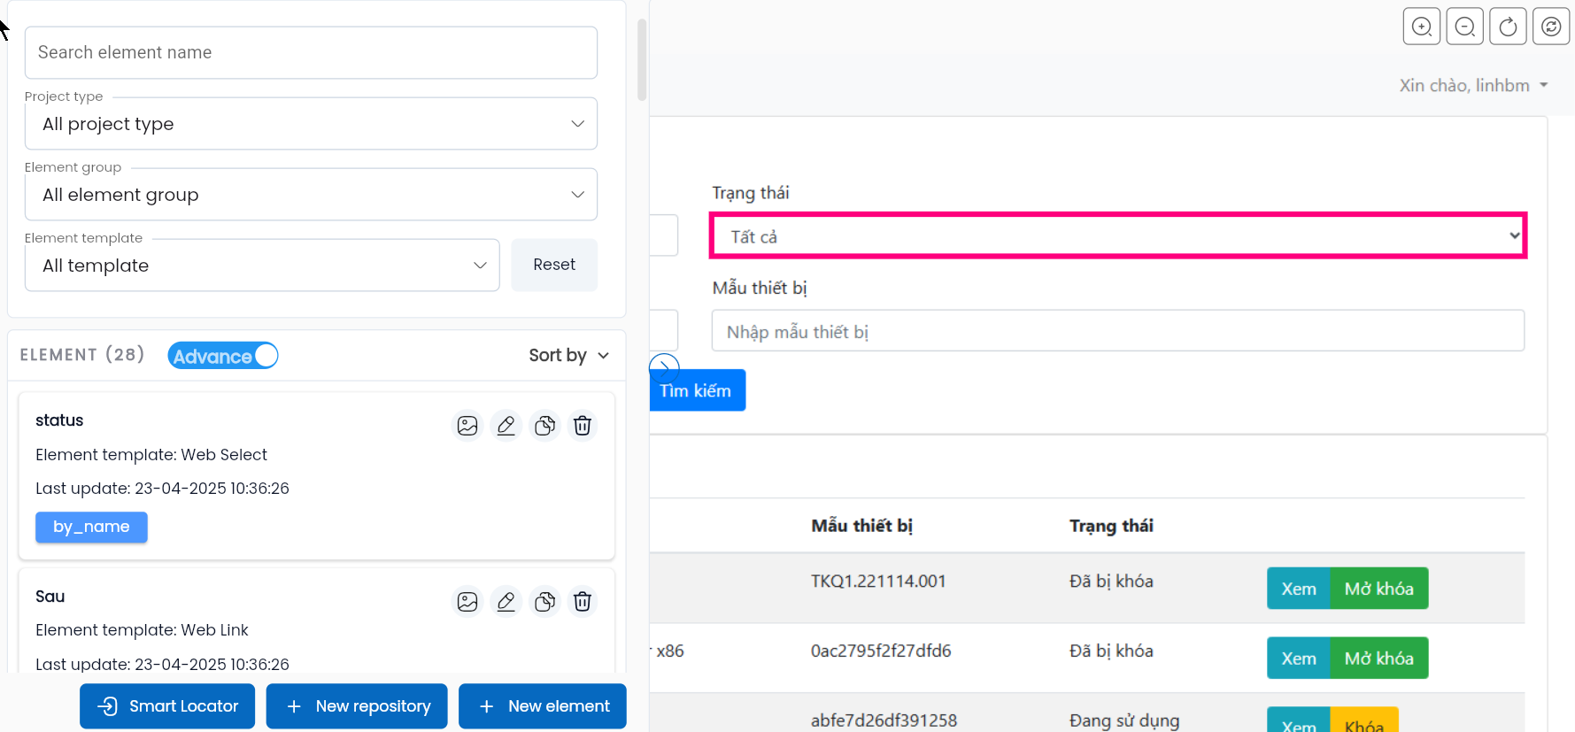Viewport: 1575px width, 732px height.
Task: Click the status element name
Action: point(59,420)
